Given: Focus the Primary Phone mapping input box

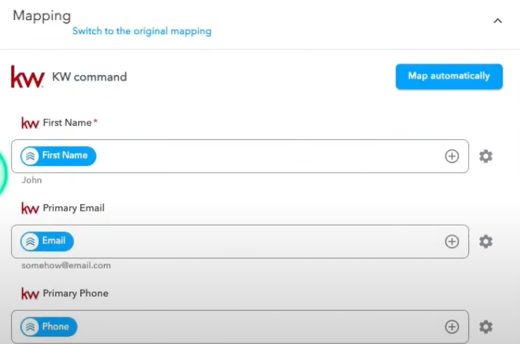Looking at the screenshot, I should click(x=240, y=327).
